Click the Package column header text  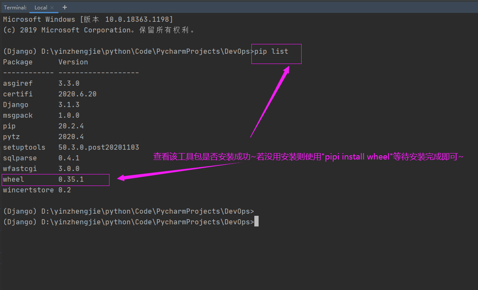click(x=17, y=62)
